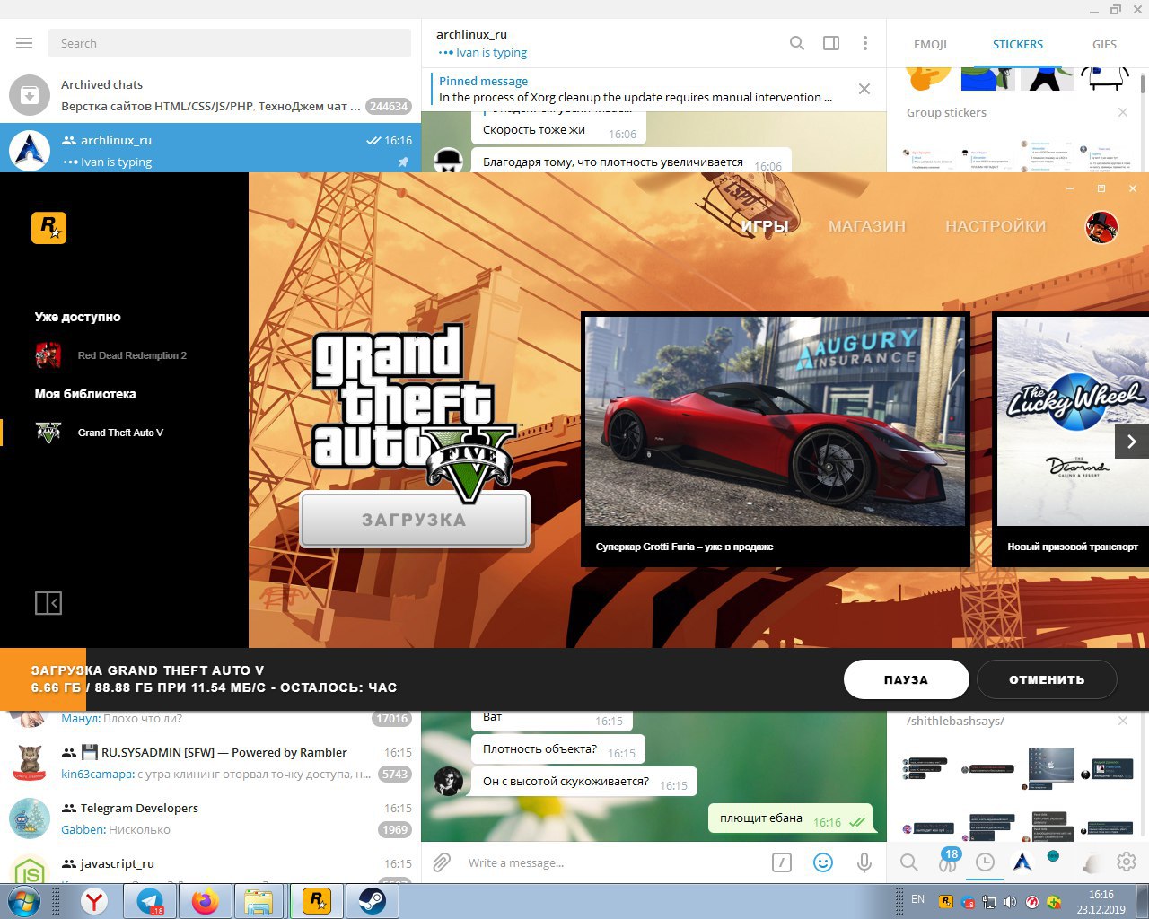Screen dimensions: 1149x919
Task: Open bot commands slash icon
Action: (x=782, y=862)
